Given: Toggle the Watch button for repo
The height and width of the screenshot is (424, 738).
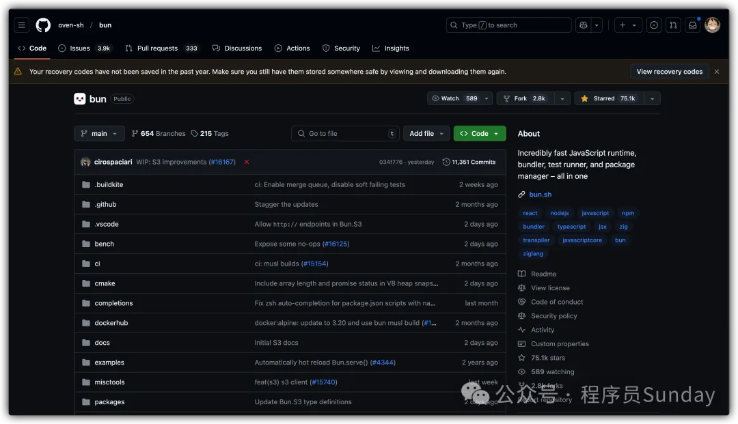Looking at the screenshot, I should 454,98.
